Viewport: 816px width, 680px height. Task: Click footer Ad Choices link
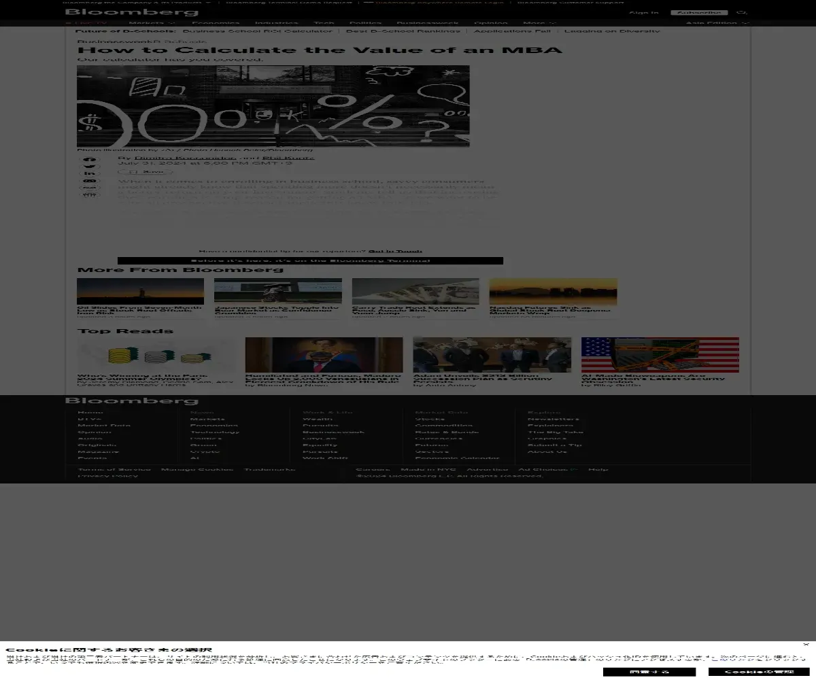(548, 469)
